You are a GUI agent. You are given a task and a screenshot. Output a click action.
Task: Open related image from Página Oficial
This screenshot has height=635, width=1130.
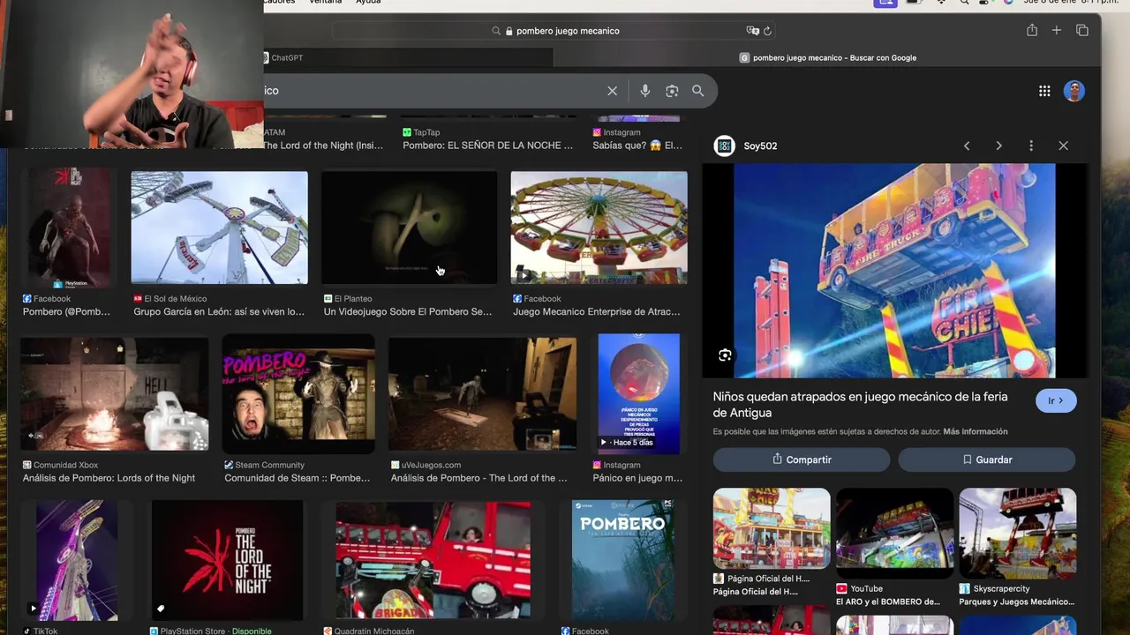(x=772, y=528)
